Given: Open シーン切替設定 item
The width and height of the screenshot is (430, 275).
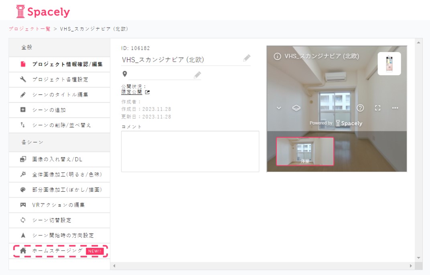Looking at the screenshot, I should (59, 221).
